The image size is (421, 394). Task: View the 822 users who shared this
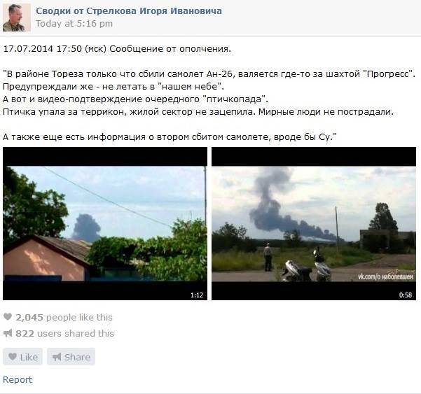click(x=64, y=333)
